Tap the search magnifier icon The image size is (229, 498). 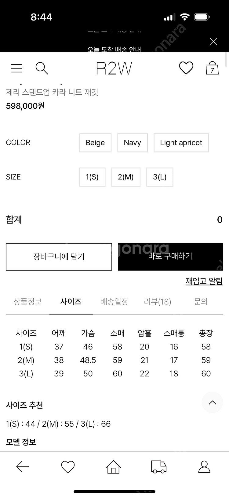coord(42,68)
